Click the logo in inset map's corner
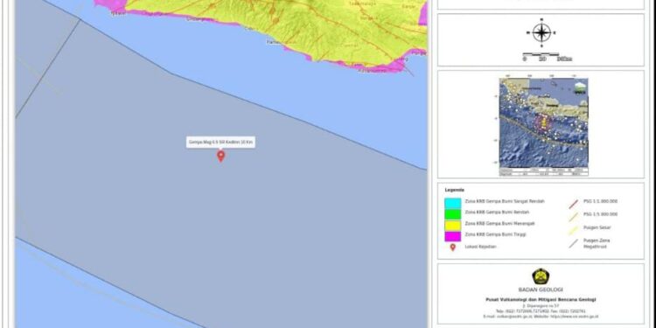 pyautogui.click(x=580, y=87)
